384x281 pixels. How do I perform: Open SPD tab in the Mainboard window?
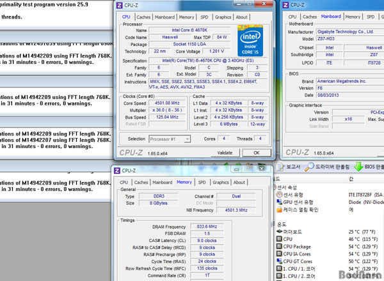[371, 17]
